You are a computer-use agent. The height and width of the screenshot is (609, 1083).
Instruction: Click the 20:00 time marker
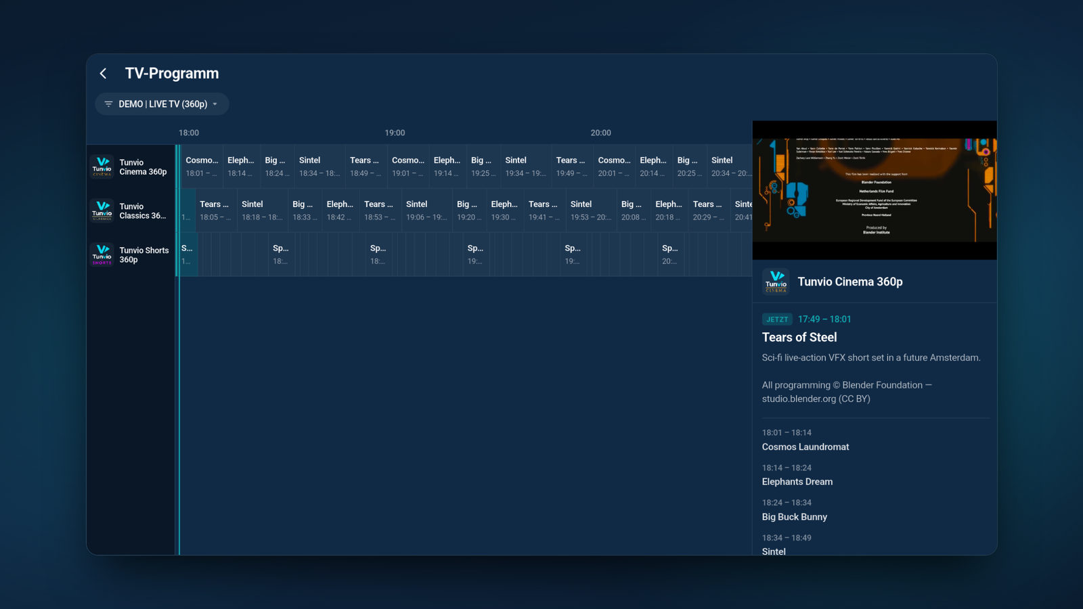tap(600, 133)
